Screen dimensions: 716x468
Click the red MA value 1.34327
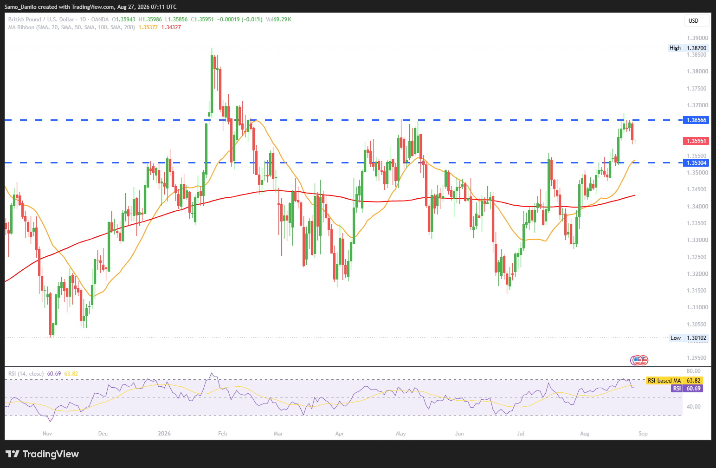tap(171, 27)
